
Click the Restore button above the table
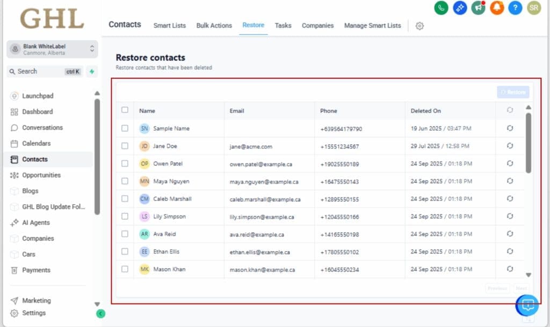[512, 92]
